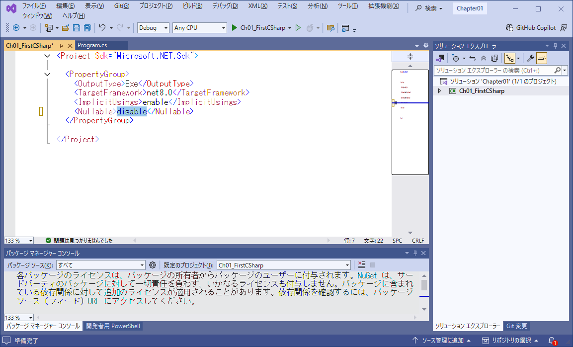Click the switch views icon in Solution Explorer
Image resolution: width=573 pixels, height=347 pixels.
pyautogui.click(x=440, y=58)
